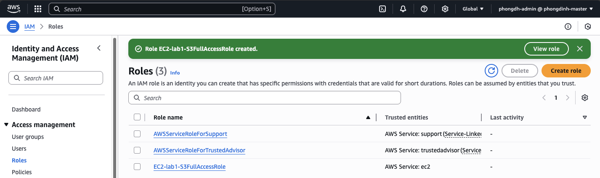Collapse the Access management section
Image resolution: width=600 pixels, height=178 pixels.
6,125
